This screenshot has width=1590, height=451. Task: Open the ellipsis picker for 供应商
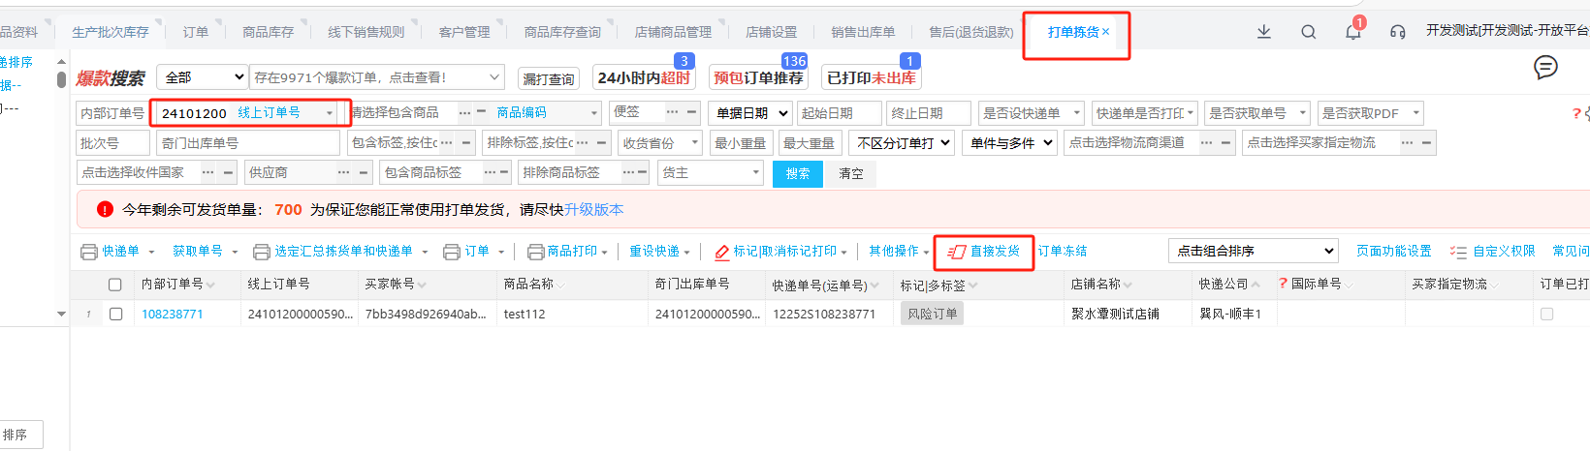343,173
